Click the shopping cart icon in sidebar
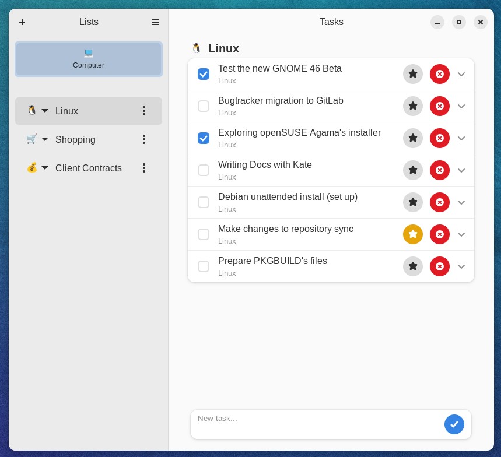Viewport: 501px width, 457px height. pos(31,139)
